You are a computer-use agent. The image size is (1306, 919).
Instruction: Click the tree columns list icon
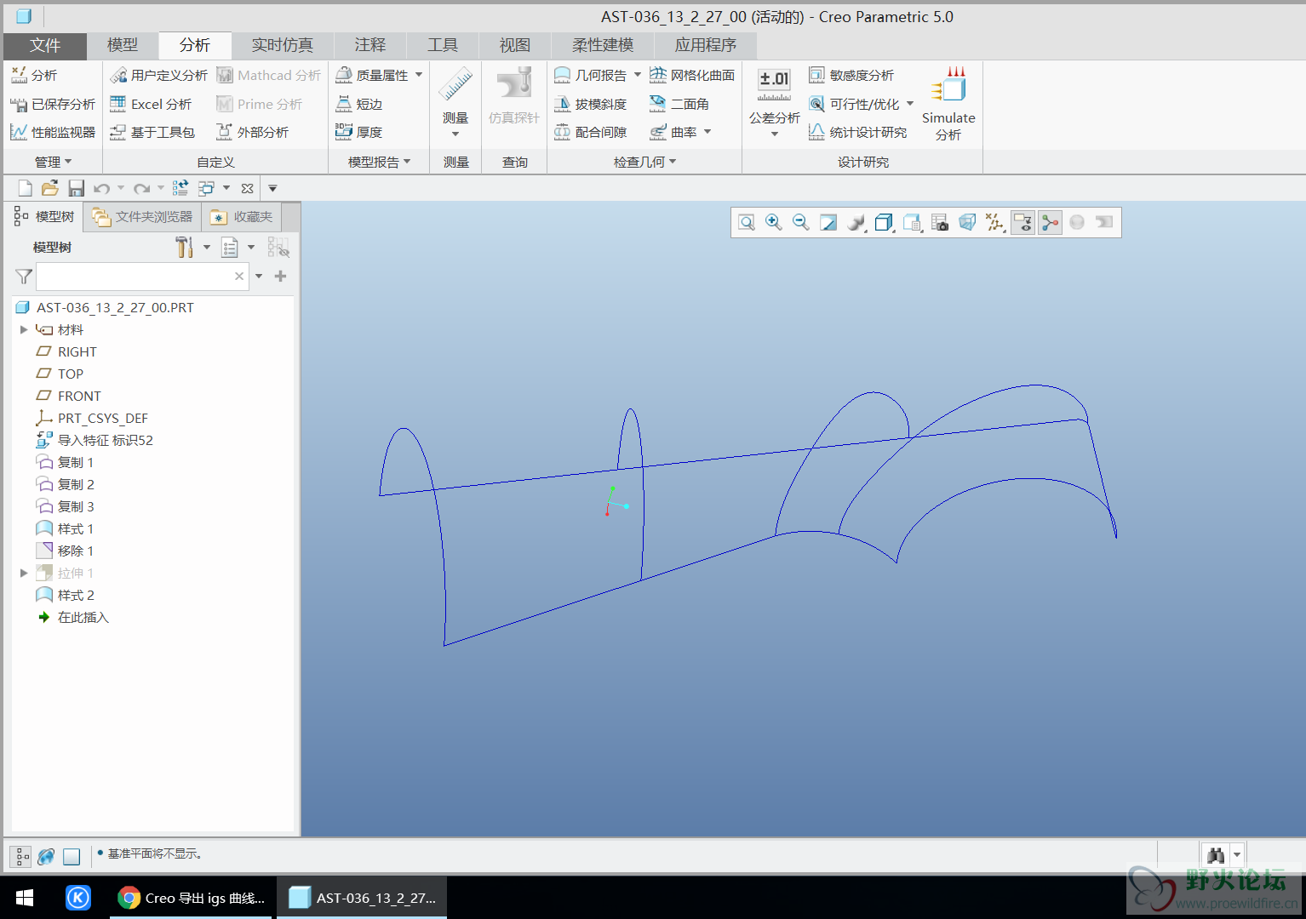230,248
